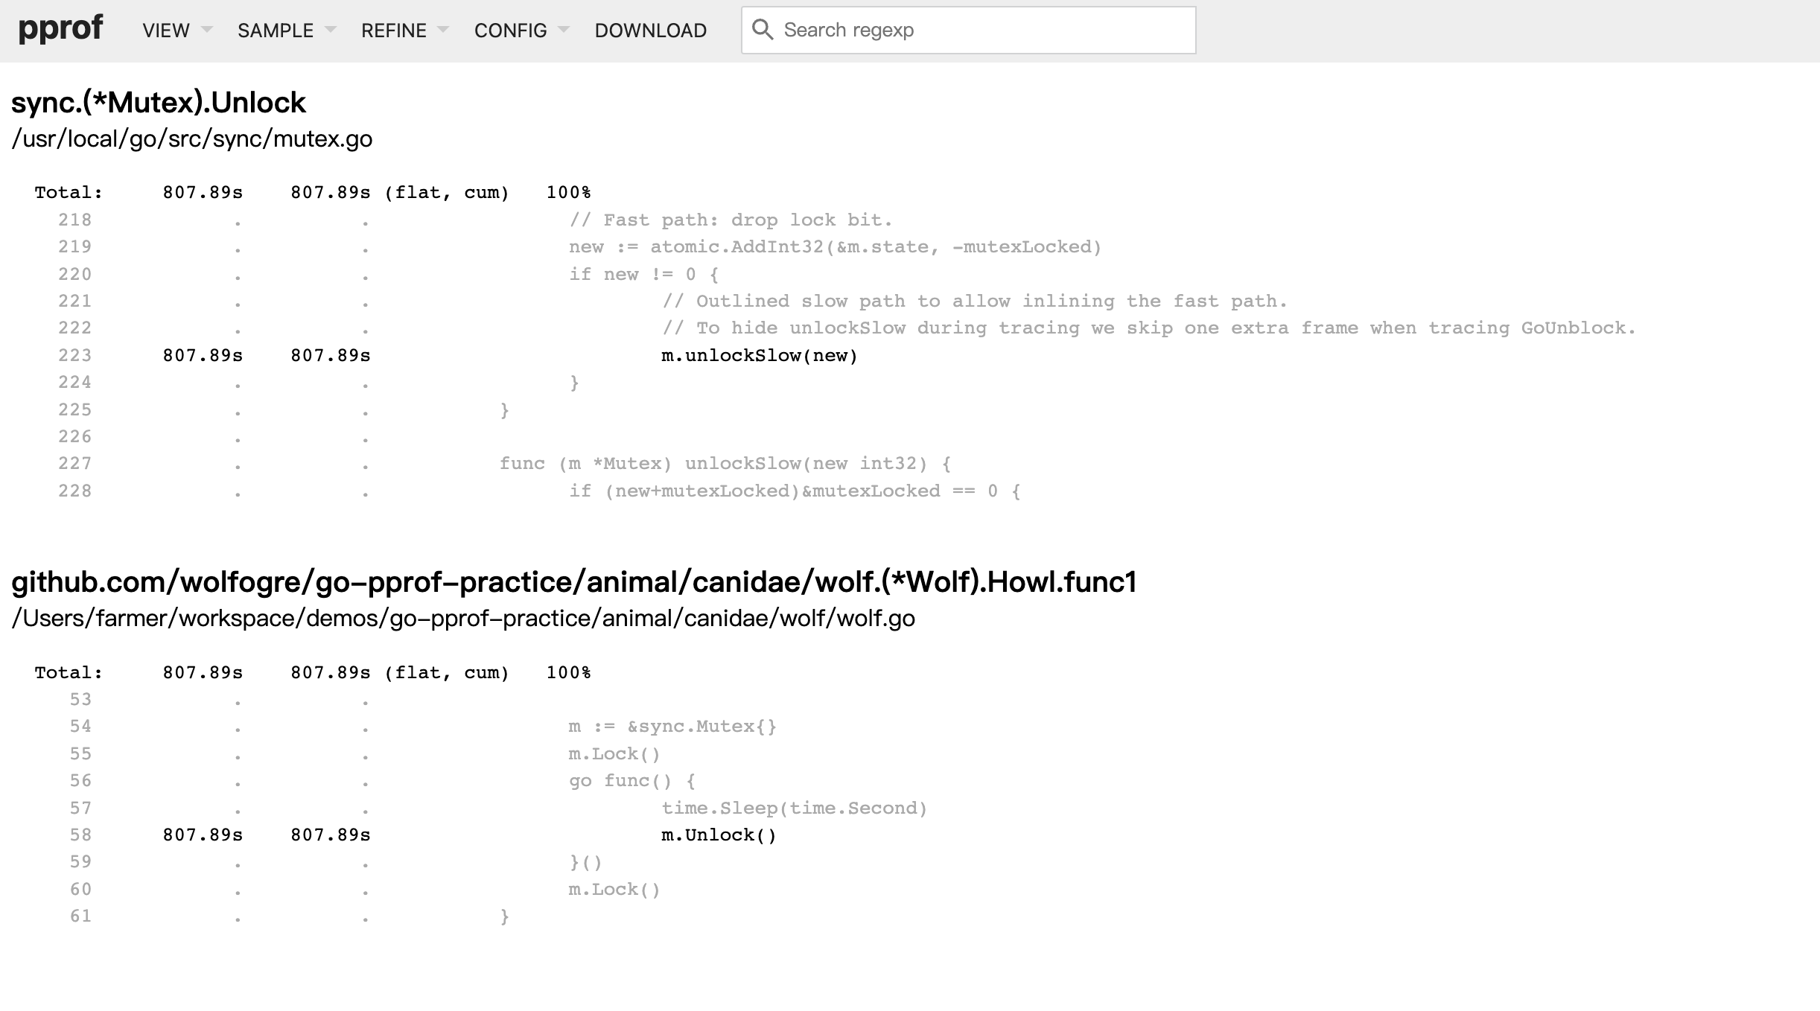Expand the VIEW dropdown arrow

(207, 30)
